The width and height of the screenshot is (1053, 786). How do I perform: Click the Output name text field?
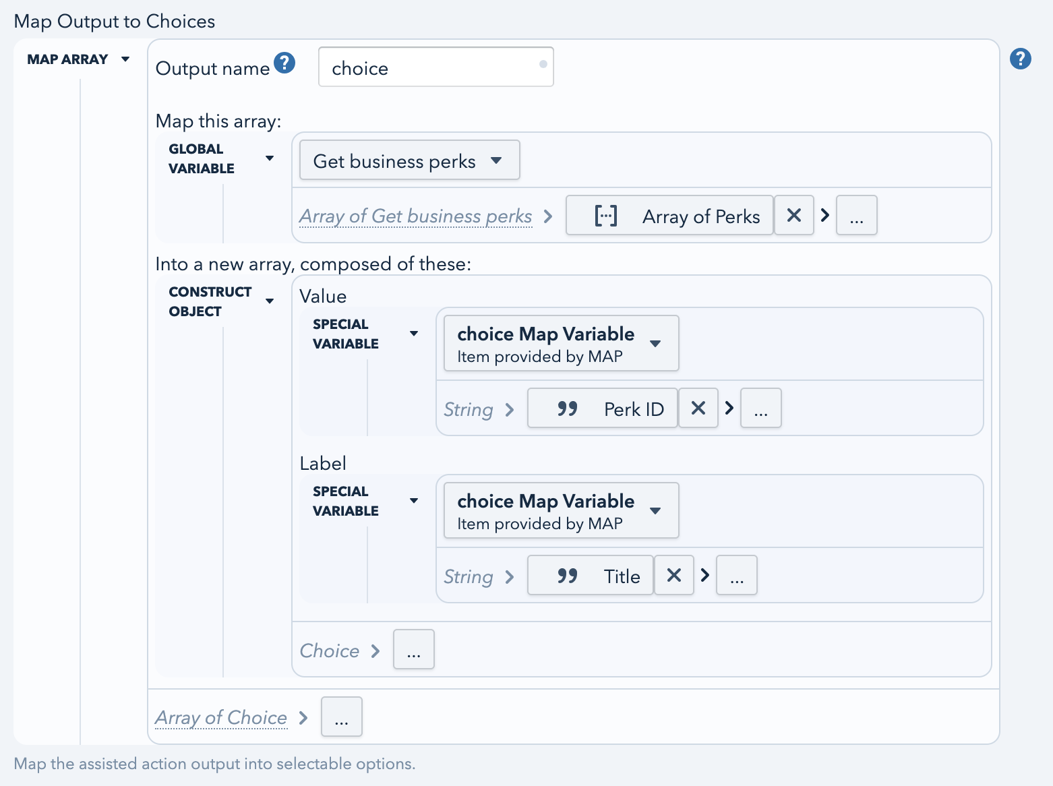pyautogui.click(x=435, y=67)
